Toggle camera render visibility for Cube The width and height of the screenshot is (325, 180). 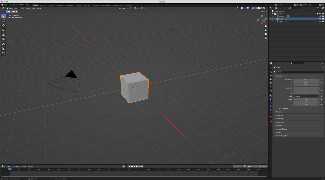tap(323, 19)
